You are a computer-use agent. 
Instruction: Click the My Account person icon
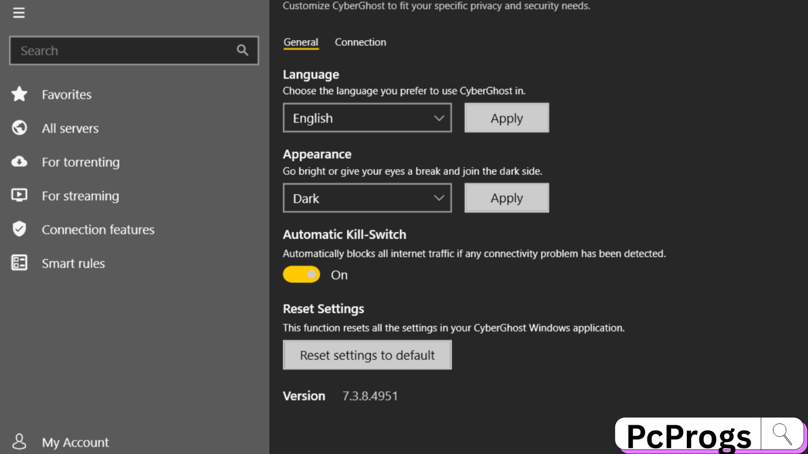pos(20,441)
